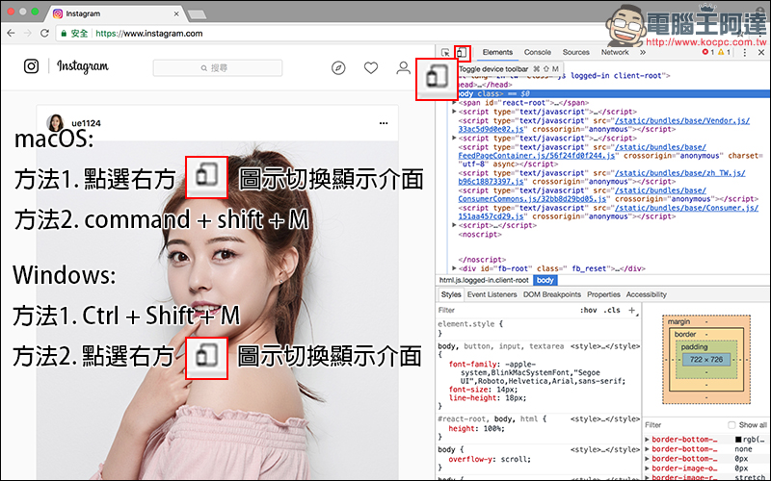Go back with the Chrome back arrow
Screen dimensions: 771x481
(11, 34)
